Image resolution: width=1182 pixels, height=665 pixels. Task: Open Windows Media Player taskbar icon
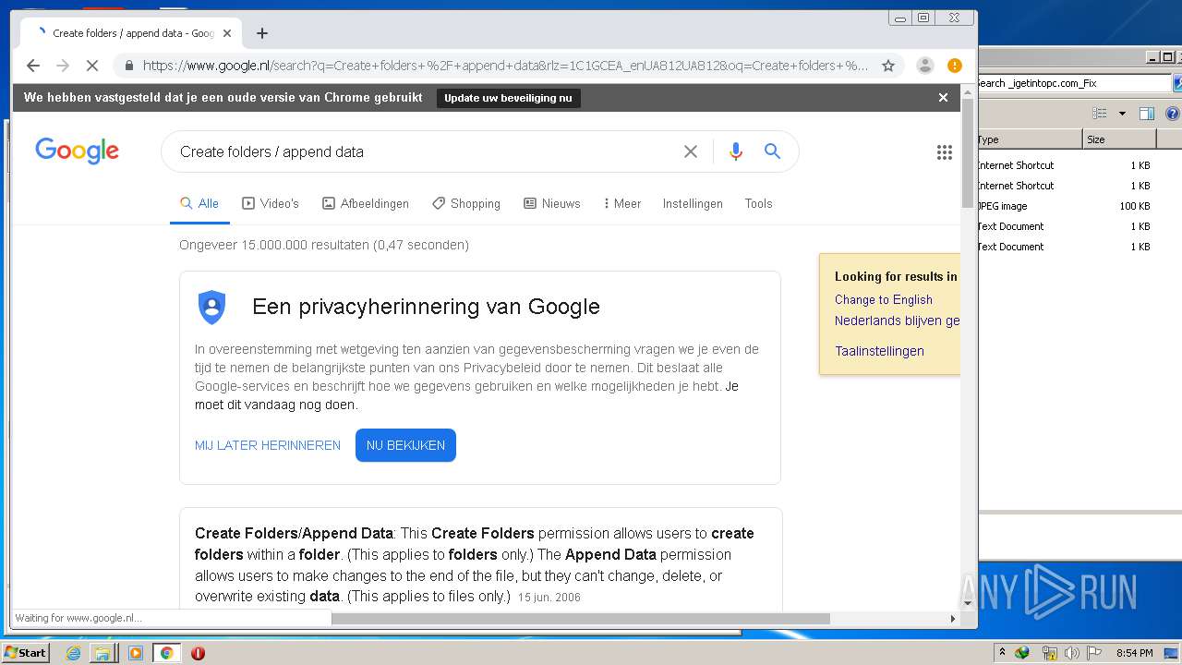(x=136, y=653)
